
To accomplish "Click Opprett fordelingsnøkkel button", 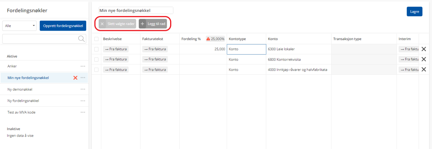I will coord(63,26).
